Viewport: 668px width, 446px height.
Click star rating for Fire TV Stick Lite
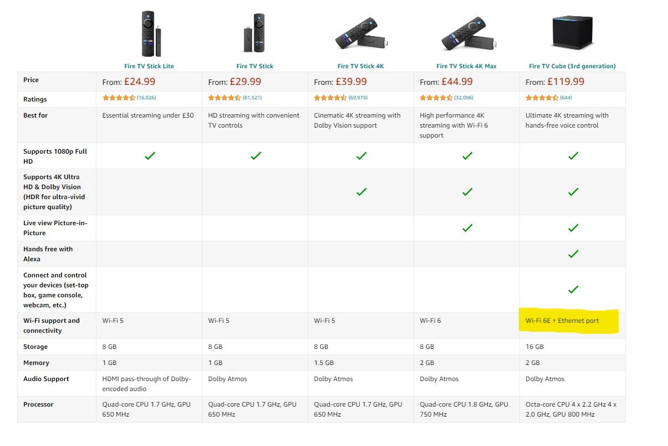(x=119, y=98)
